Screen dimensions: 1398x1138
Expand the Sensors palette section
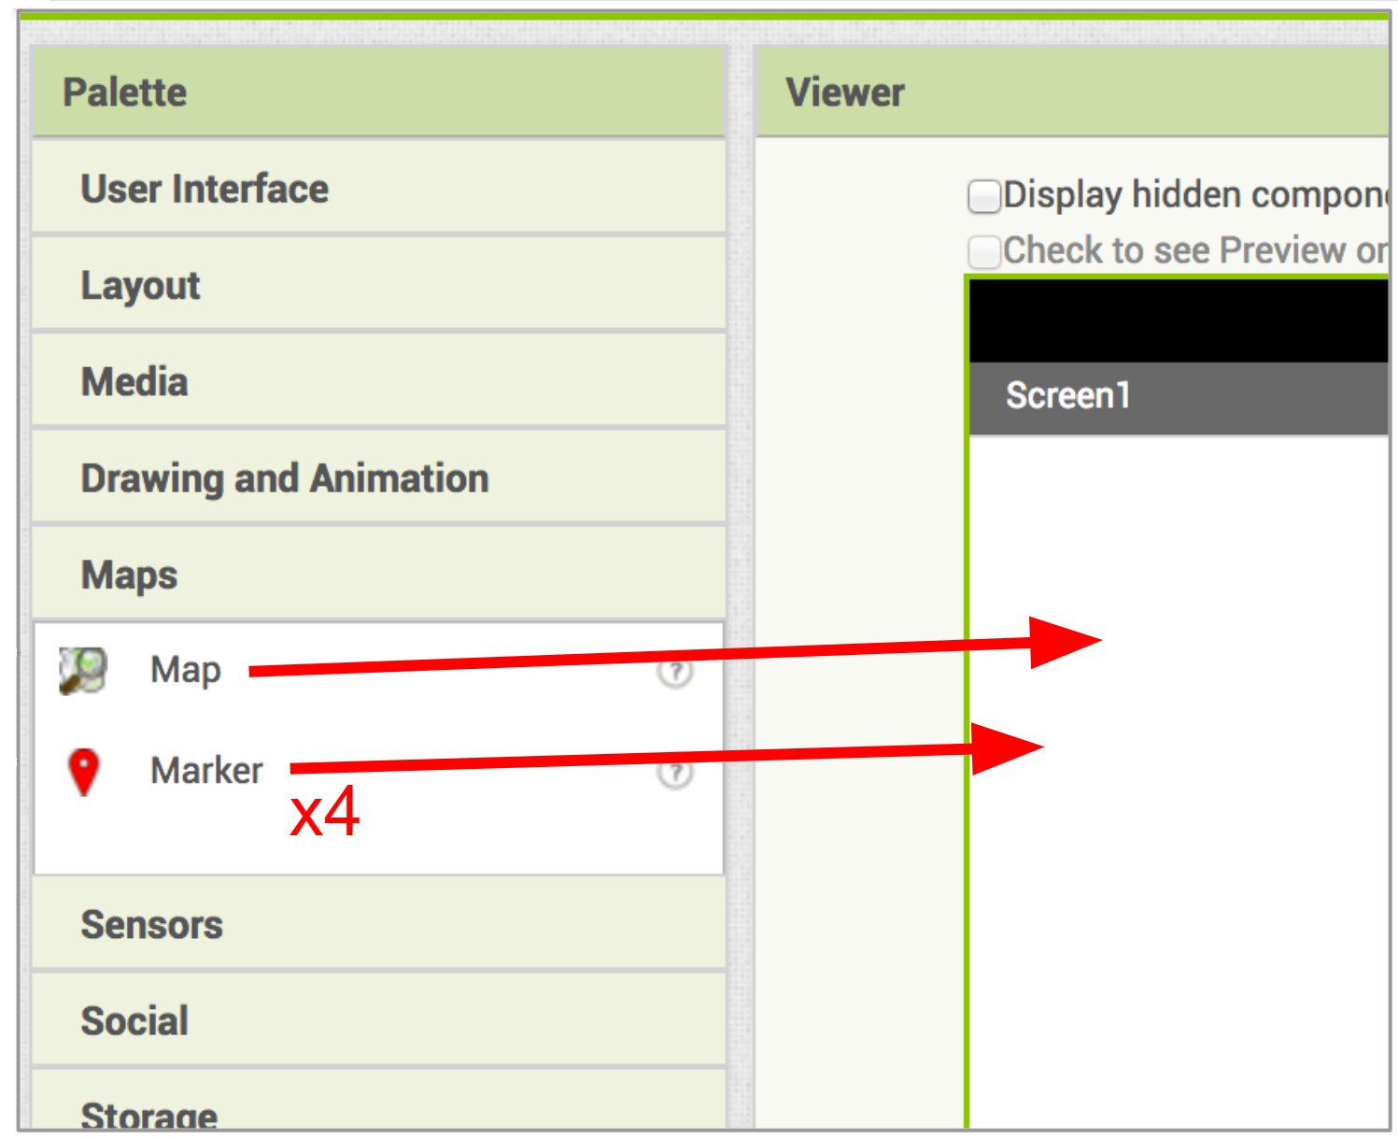pos(379,924)
